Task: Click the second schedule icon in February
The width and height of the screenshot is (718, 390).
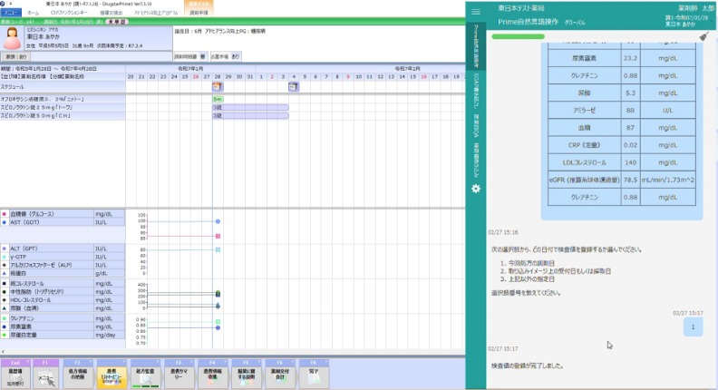Action: [293, 87]
